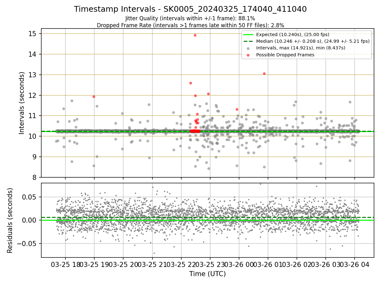Click the gray dot marker in legend

248,48
